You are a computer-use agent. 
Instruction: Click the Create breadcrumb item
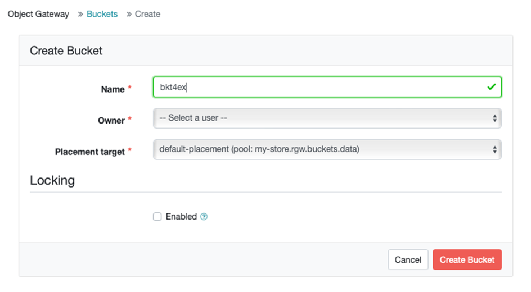coord(147,14)
